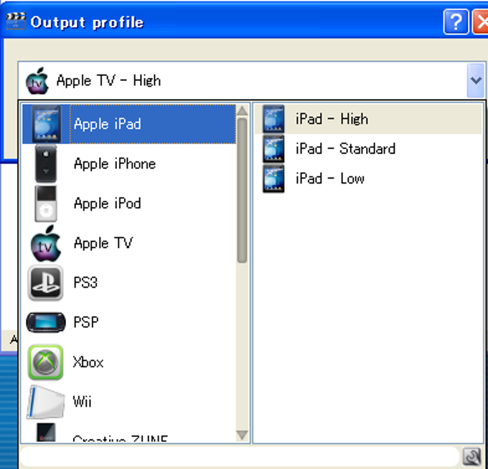
Task: Pick the Xbox device category
Action: (129, 362)
